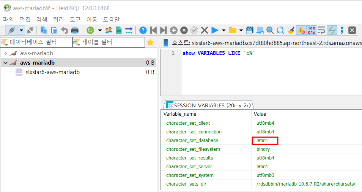The image size is (362, 192).
Task: Toggle the word wrap toolbar button
Action: (321, 30)
